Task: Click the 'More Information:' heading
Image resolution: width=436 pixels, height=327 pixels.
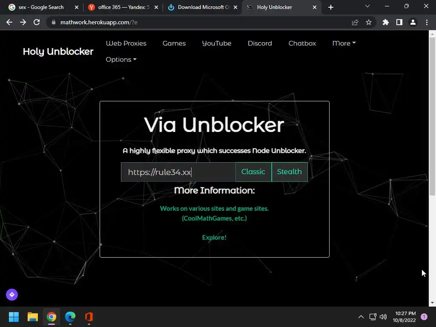Action: (x=215, y=190)
